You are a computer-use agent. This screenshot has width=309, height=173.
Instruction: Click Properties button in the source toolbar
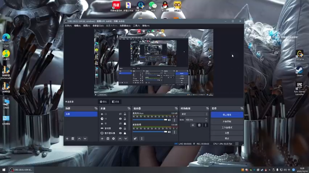pyautogui.click(x=103, y=102)
